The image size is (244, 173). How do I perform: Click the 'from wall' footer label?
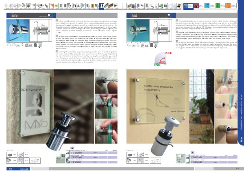click(x=24, y=169)
